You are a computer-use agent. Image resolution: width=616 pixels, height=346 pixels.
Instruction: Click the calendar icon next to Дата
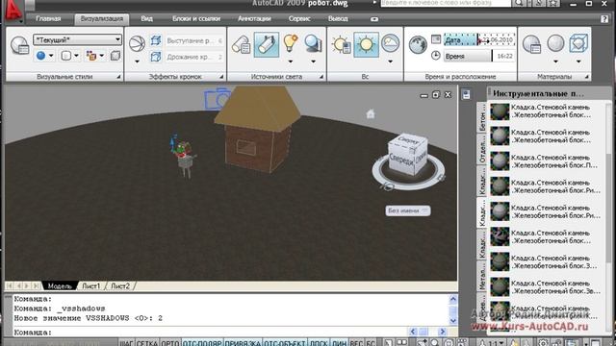pos(436,39)
